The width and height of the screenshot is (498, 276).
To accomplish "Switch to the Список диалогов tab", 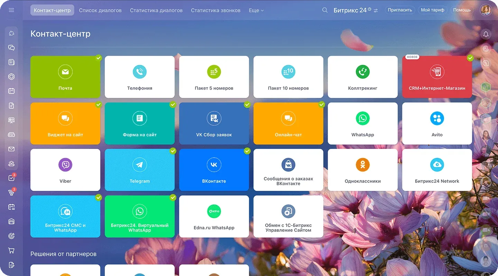I will pyautogui.click(x=100, y=10).
